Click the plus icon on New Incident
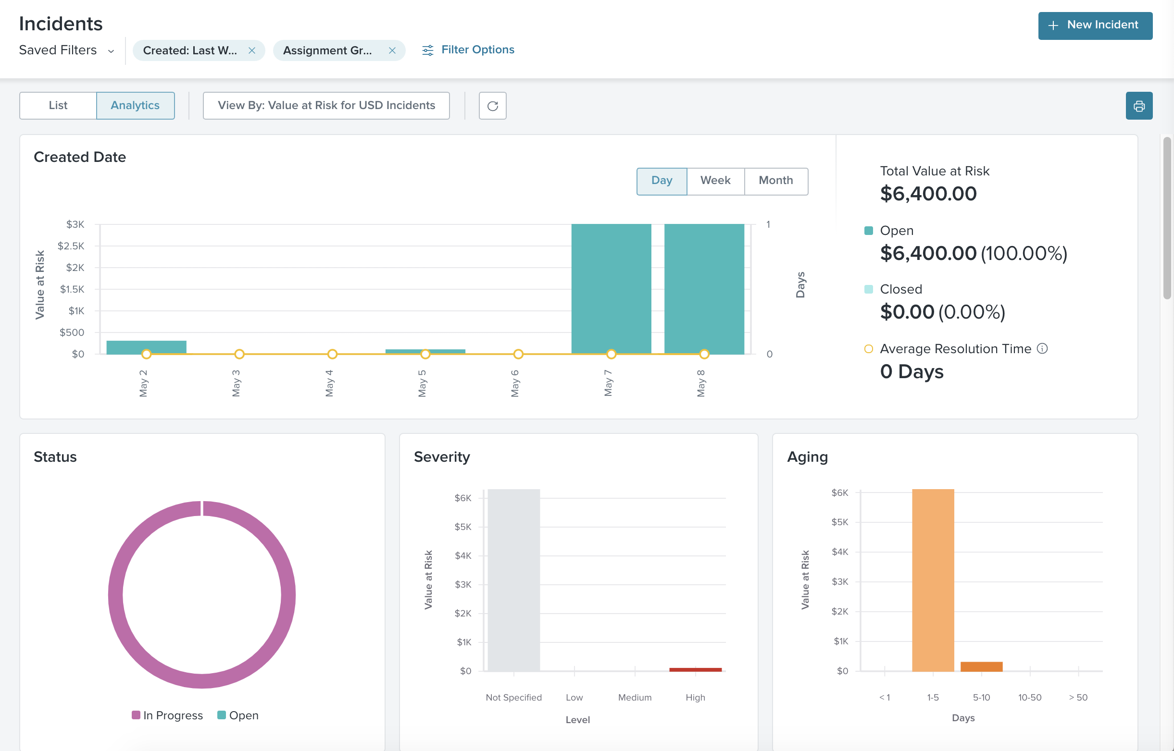 (1052, 25)
